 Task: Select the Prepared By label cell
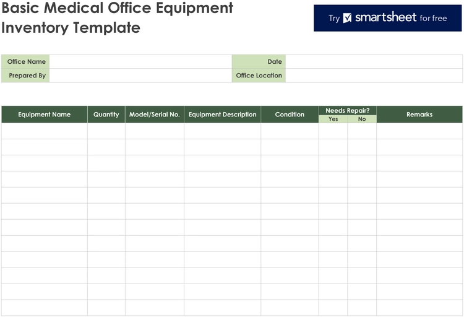(25, 76)
